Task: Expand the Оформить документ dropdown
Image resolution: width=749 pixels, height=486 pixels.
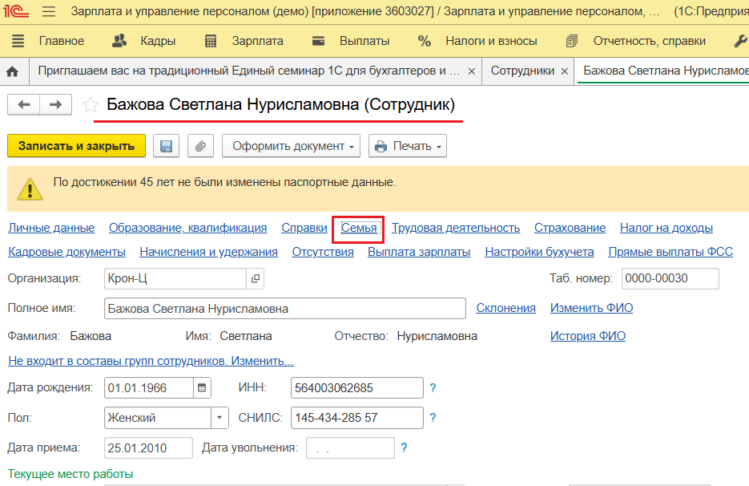Action: 291,146
